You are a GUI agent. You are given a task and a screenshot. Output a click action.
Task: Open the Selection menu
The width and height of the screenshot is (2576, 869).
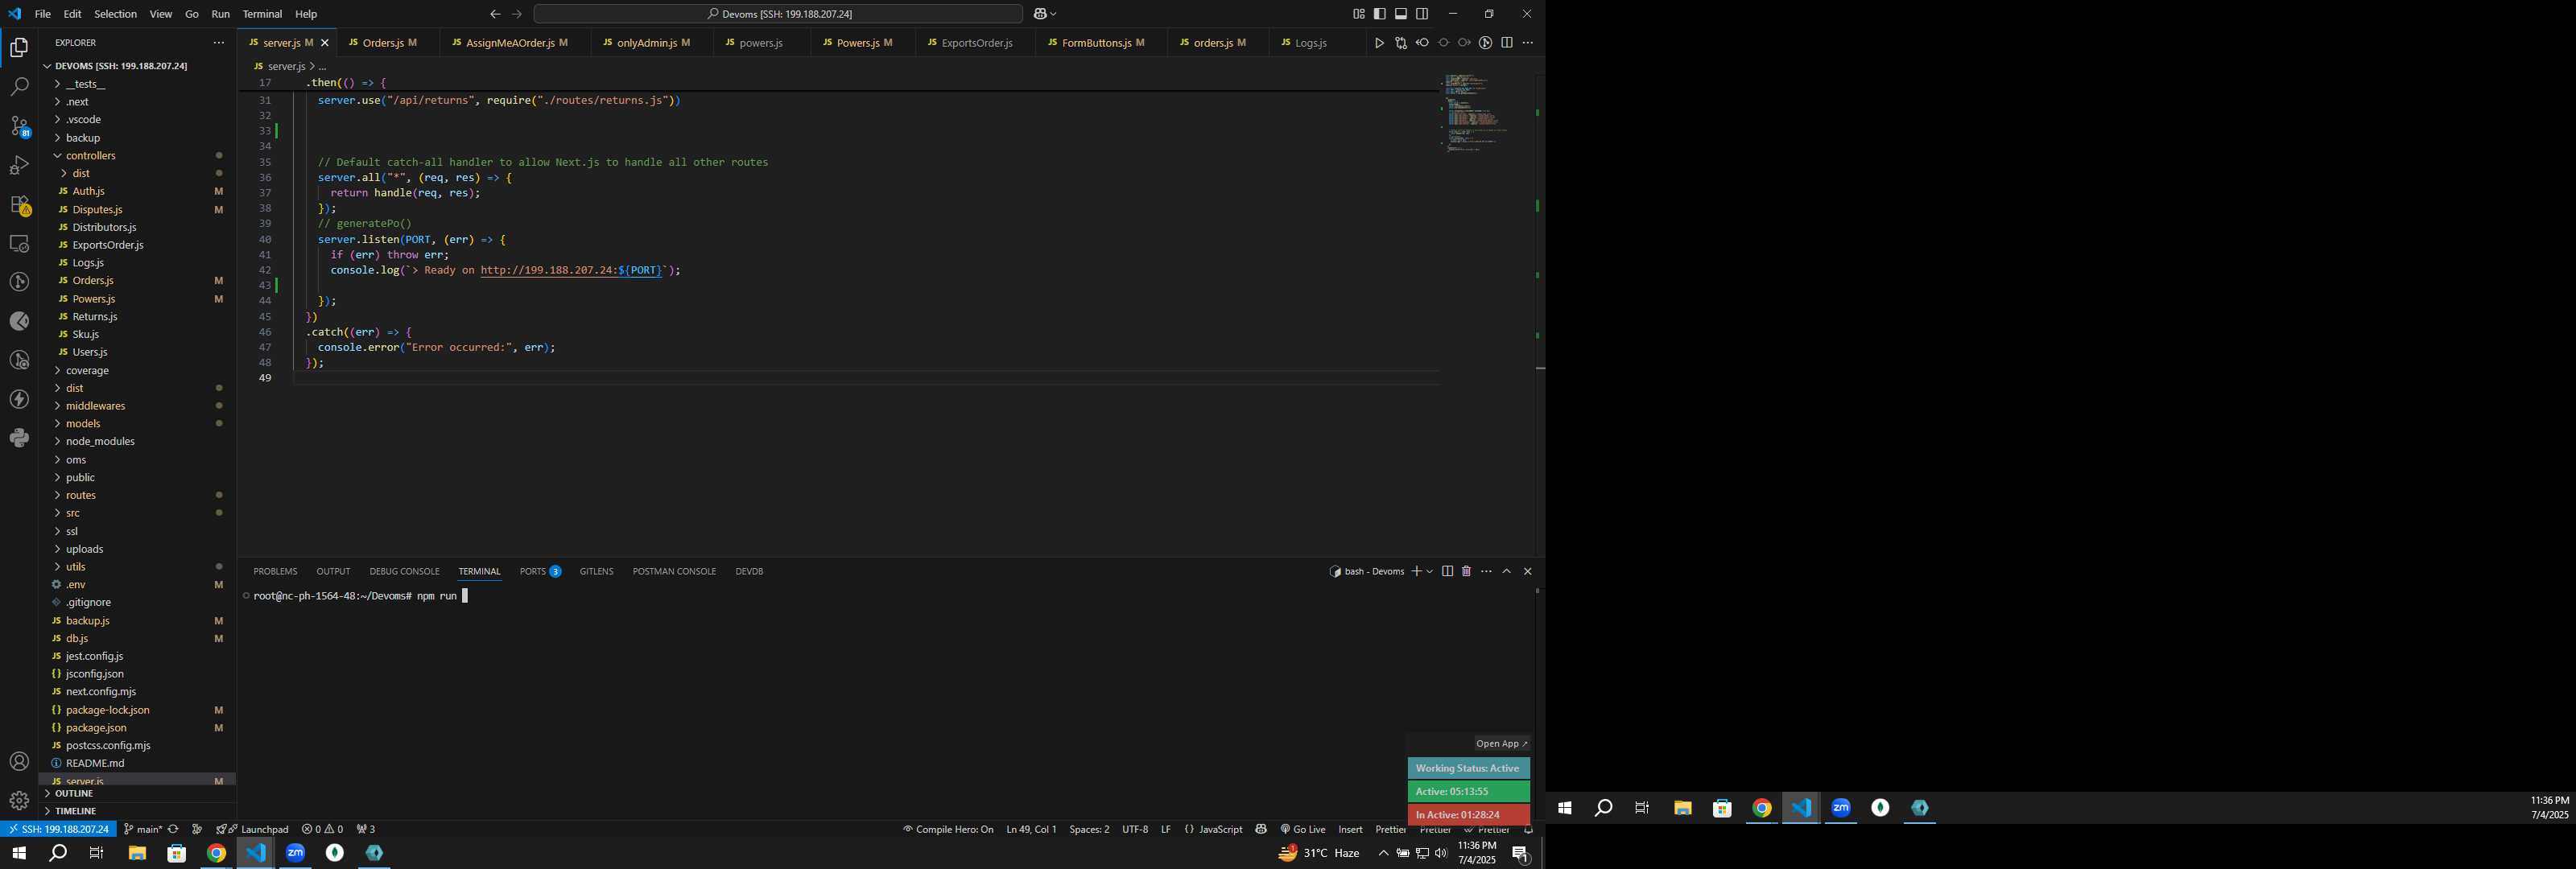click(x=115, y=14)
